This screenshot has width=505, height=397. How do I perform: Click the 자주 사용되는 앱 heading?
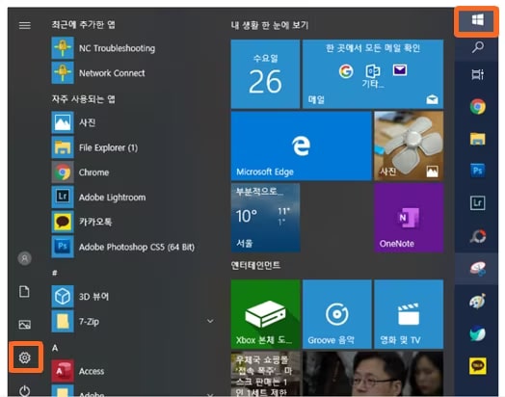(84, 99)
